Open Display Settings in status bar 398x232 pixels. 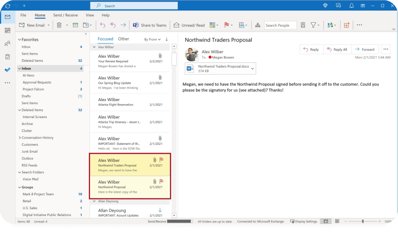(x=303, y=222)
